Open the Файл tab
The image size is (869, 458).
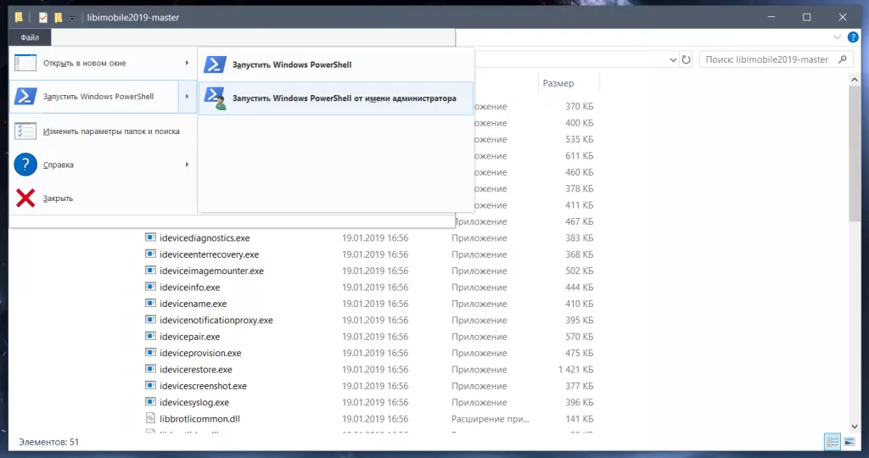tap(30, 37)
